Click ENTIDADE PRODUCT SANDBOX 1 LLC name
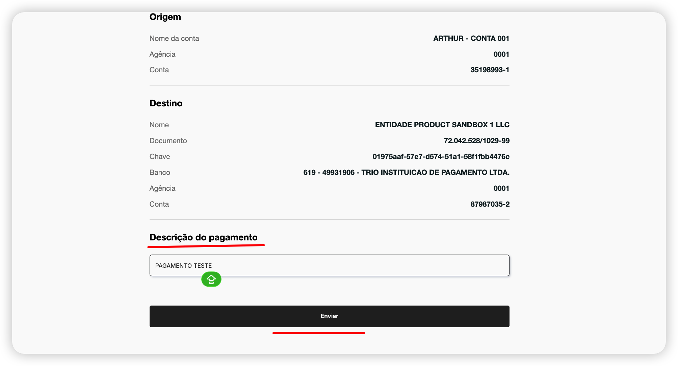Image resolution: width=678 pixels, height=366 pixels. 442,125
